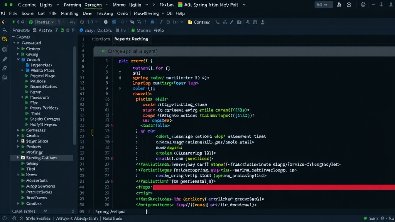The image size is (395, 222).
Task: Click the download arrow icon top right
Action: [x=381, y=5]
